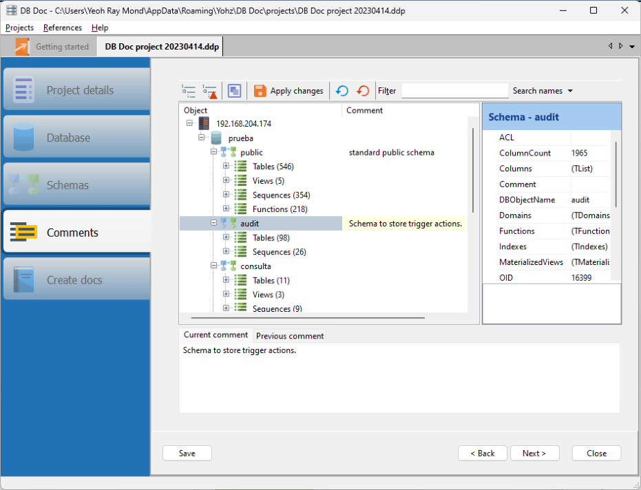This screenshot has height=490, width=641.
Task: Collapse the public schema node
Action: pos(214,152)
